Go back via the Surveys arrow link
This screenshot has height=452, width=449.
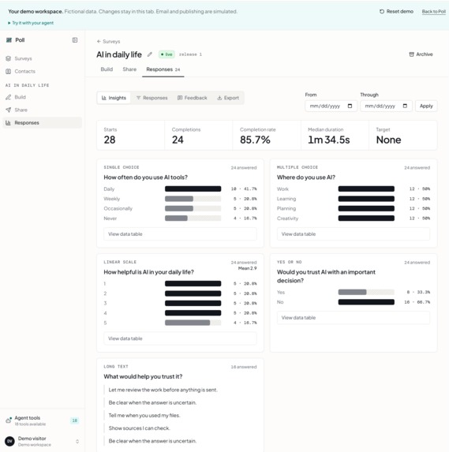tap(108, 42)
